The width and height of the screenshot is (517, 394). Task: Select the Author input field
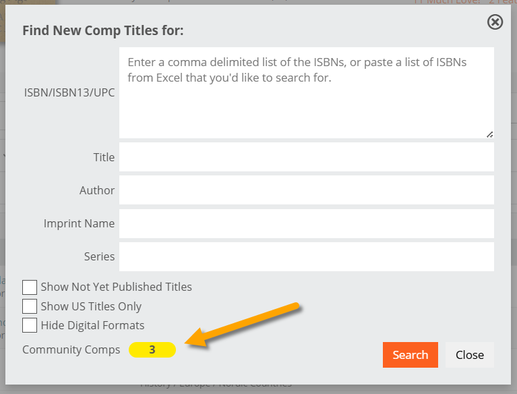pyautogui.click(x=306, y=190)
